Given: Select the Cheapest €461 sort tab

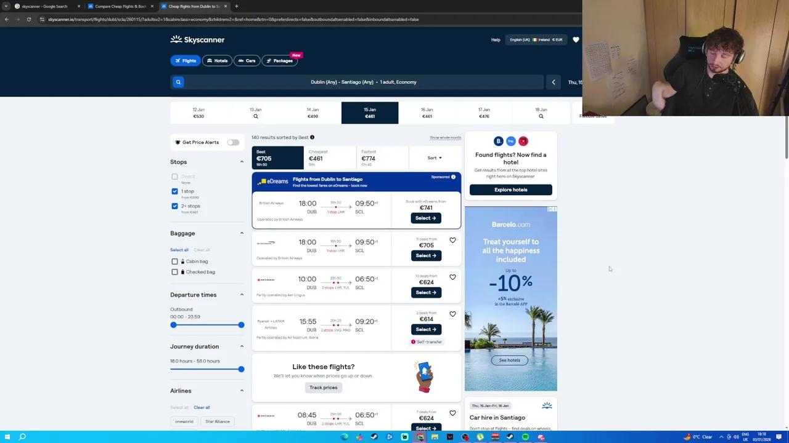Looking at the screenshot, I should click(x=330, y=158).
